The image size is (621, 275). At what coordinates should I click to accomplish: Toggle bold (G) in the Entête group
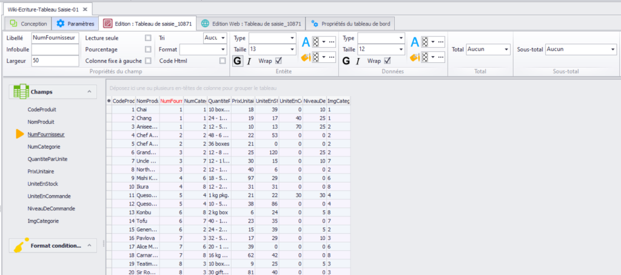[x=237, y=61]
